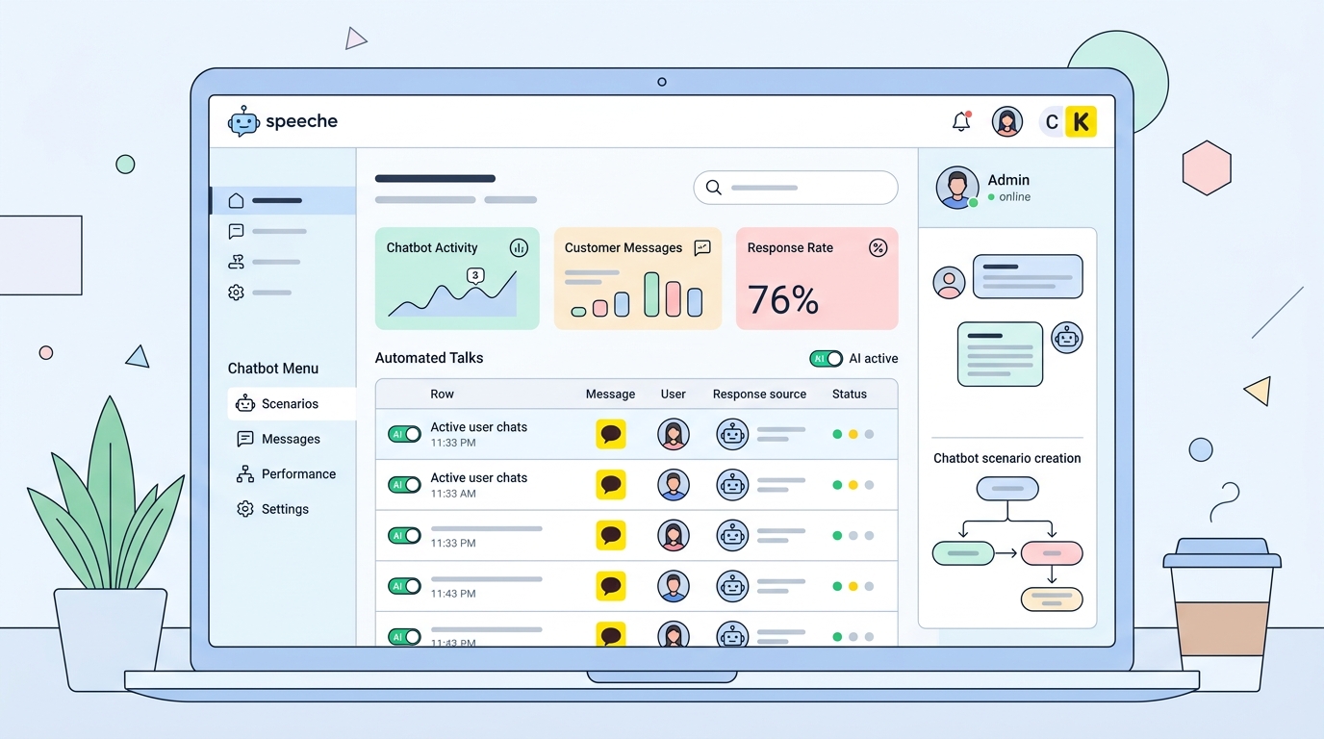1324x739 pixels.
Task: Click the speeche robot logo
Action: tap(243, 121)
